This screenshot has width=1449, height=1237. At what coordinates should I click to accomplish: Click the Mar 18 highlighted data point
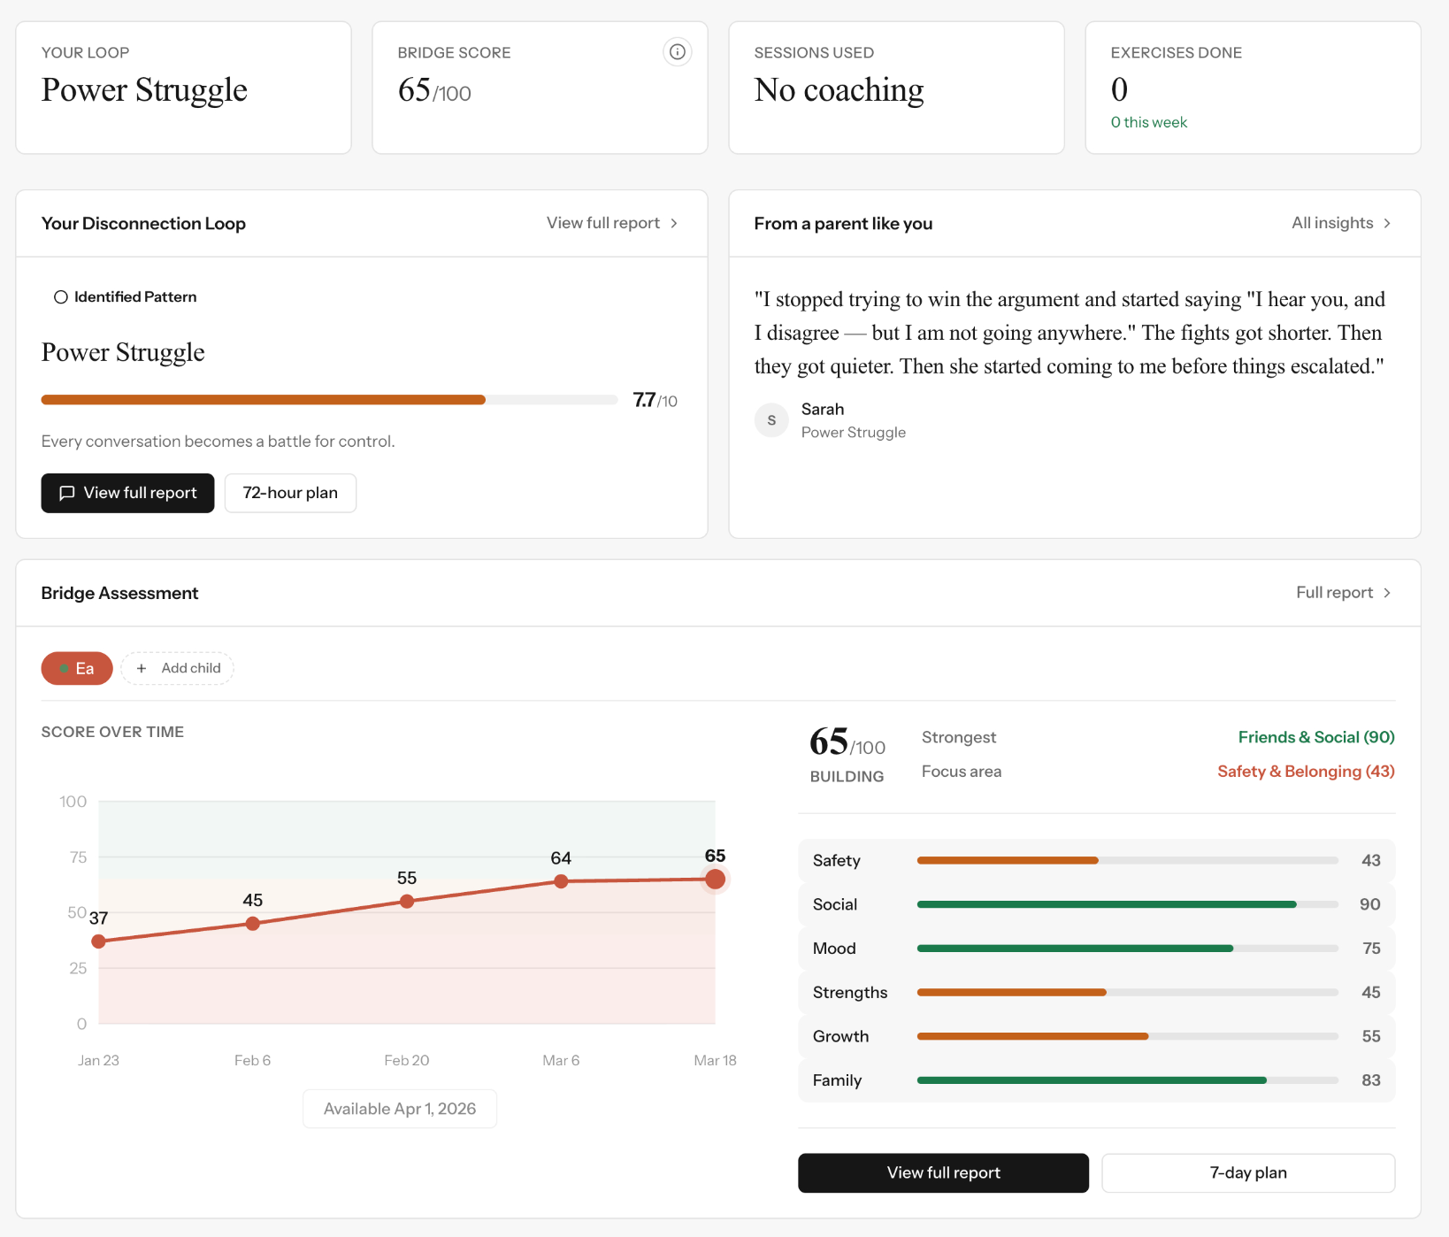716,880
